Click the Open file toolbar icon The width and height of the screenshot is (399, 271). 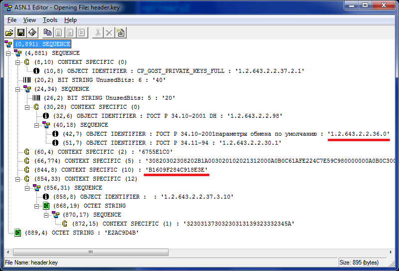click(9, 32)
